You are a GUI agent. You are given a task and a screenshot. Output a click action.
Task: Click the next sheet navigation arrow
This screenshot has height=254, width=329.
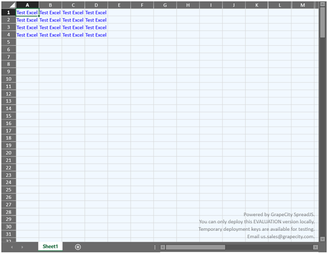[x=22, y=247]
